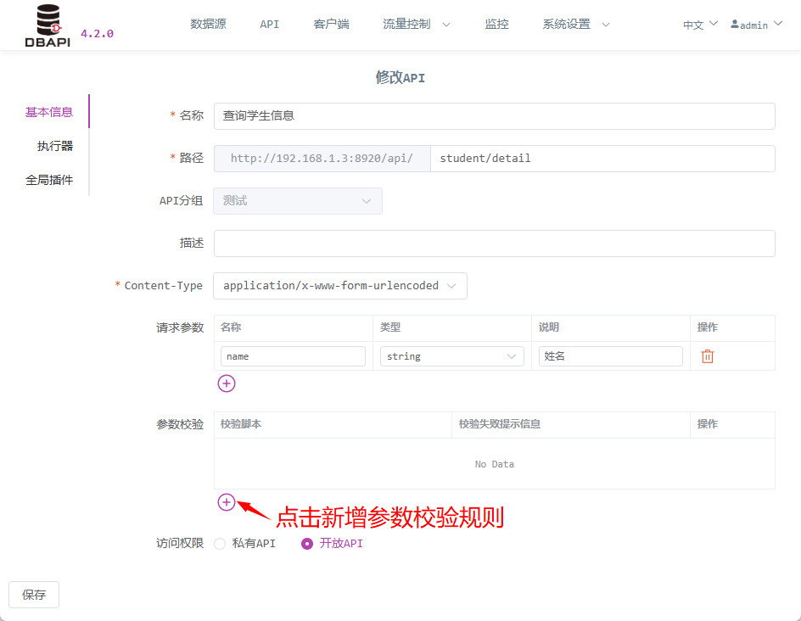Screen dimensions: 801x621
Task: Click the 请求参数 label
Action: point(180,327)
